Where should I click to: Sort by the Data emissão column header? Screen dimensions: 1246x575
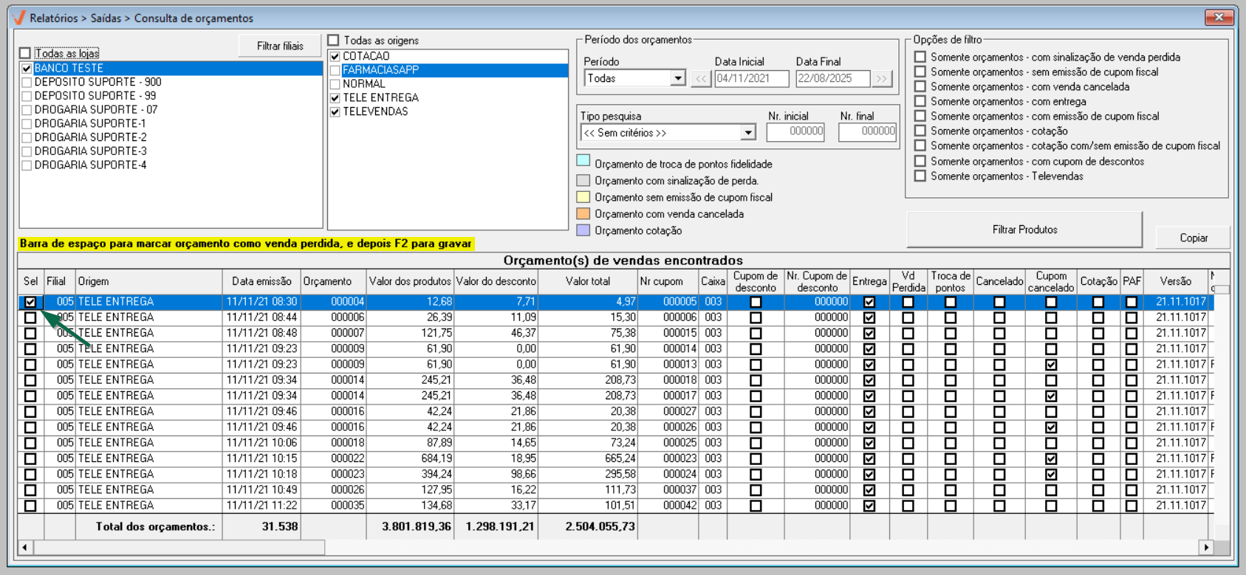pyautogui.click(x=261, y=281)
